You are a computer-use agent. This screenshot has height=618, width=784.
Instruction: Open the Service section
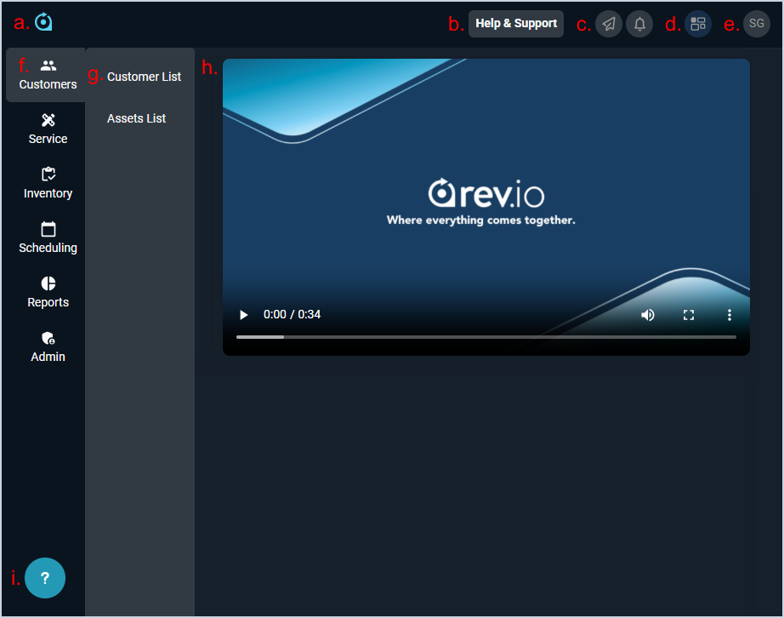pyautogui.click(x=48, y=129)
